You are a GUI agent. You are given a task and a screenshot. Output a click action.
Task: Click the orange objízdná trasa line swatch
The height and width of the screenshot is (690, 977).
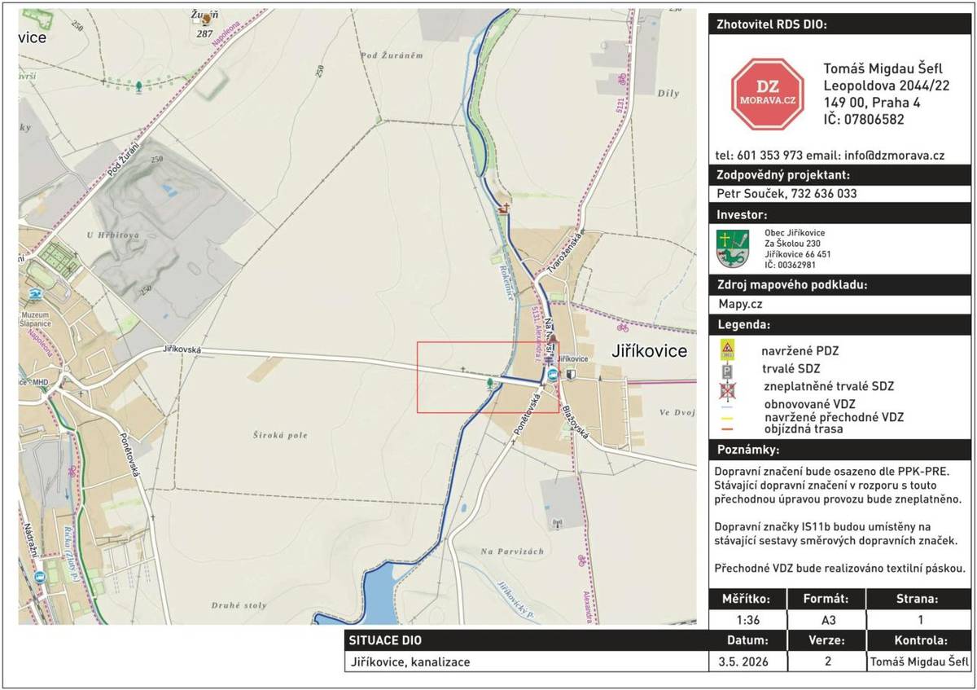point(727,429)
